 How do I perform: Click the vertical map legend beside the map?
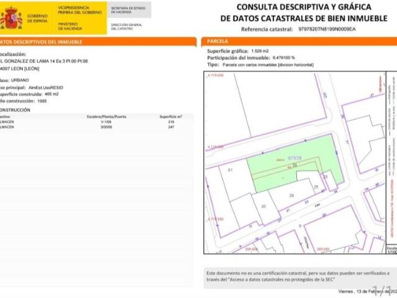(391, 161)
